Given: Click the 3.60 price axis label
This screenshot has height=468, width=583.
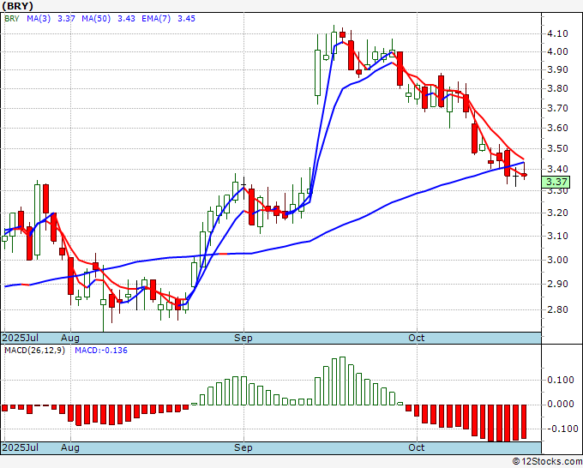Looking at the screenshot, I should tap(557, 128).
